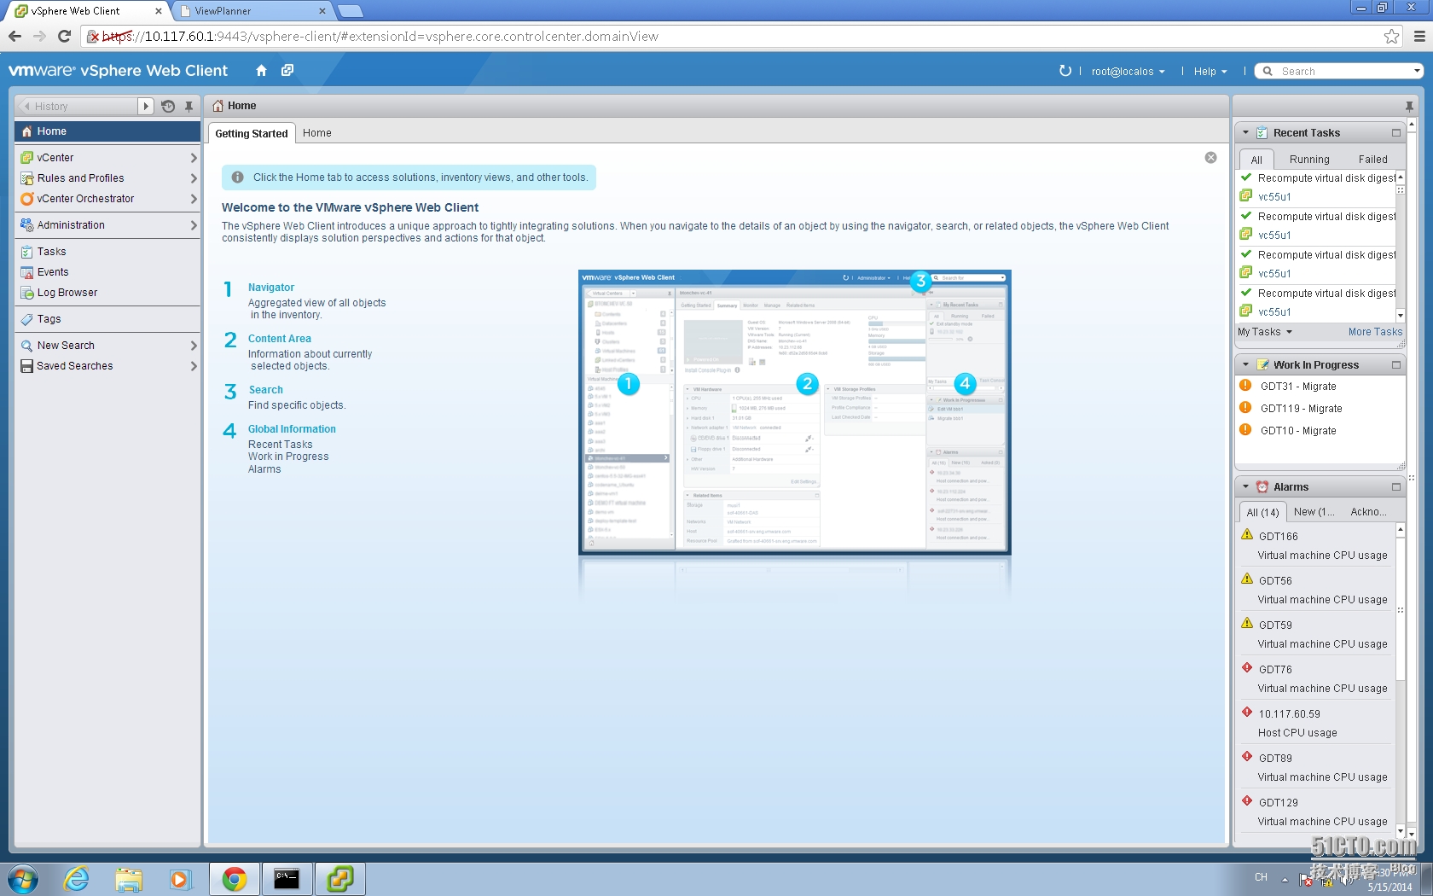Pin the right-side panels with the pin icon
1433x896 pixels.
pos(1409,107)
